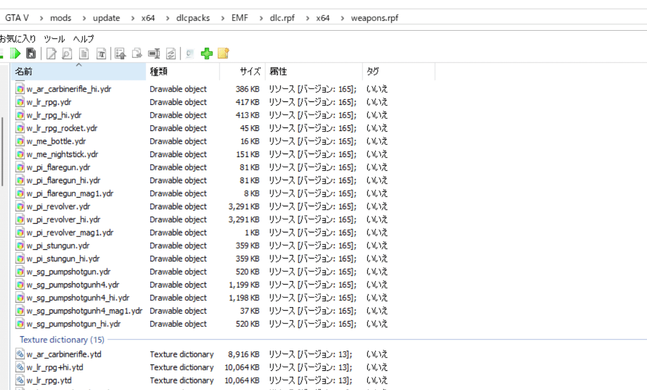Click the 'T' text editor toolbar icon
The height and width of the screenshot is (390, 647).
click(101, 53)
